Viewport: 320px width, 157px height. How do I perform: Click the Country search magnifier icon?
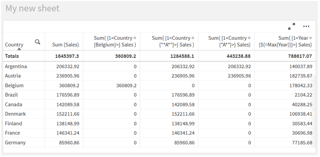tap(37, 42)
